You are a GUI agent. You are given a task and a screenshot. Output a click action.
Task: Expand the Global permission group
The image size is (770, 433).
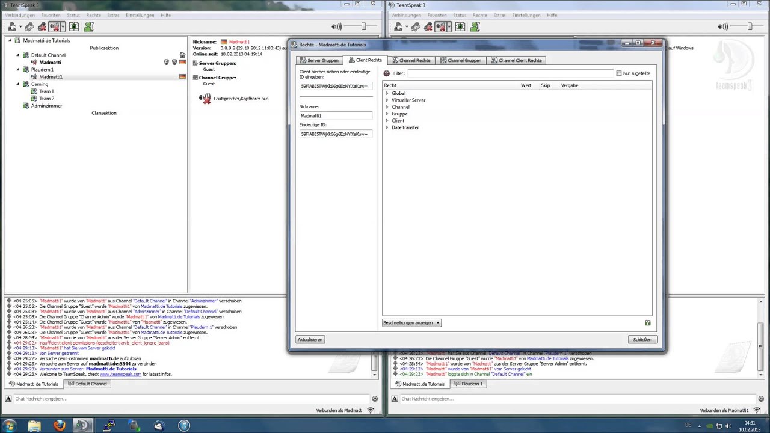387,93
